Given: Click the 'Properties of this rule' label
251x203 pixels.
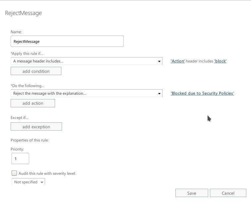Looking at the screenshot, I should 30,140.
